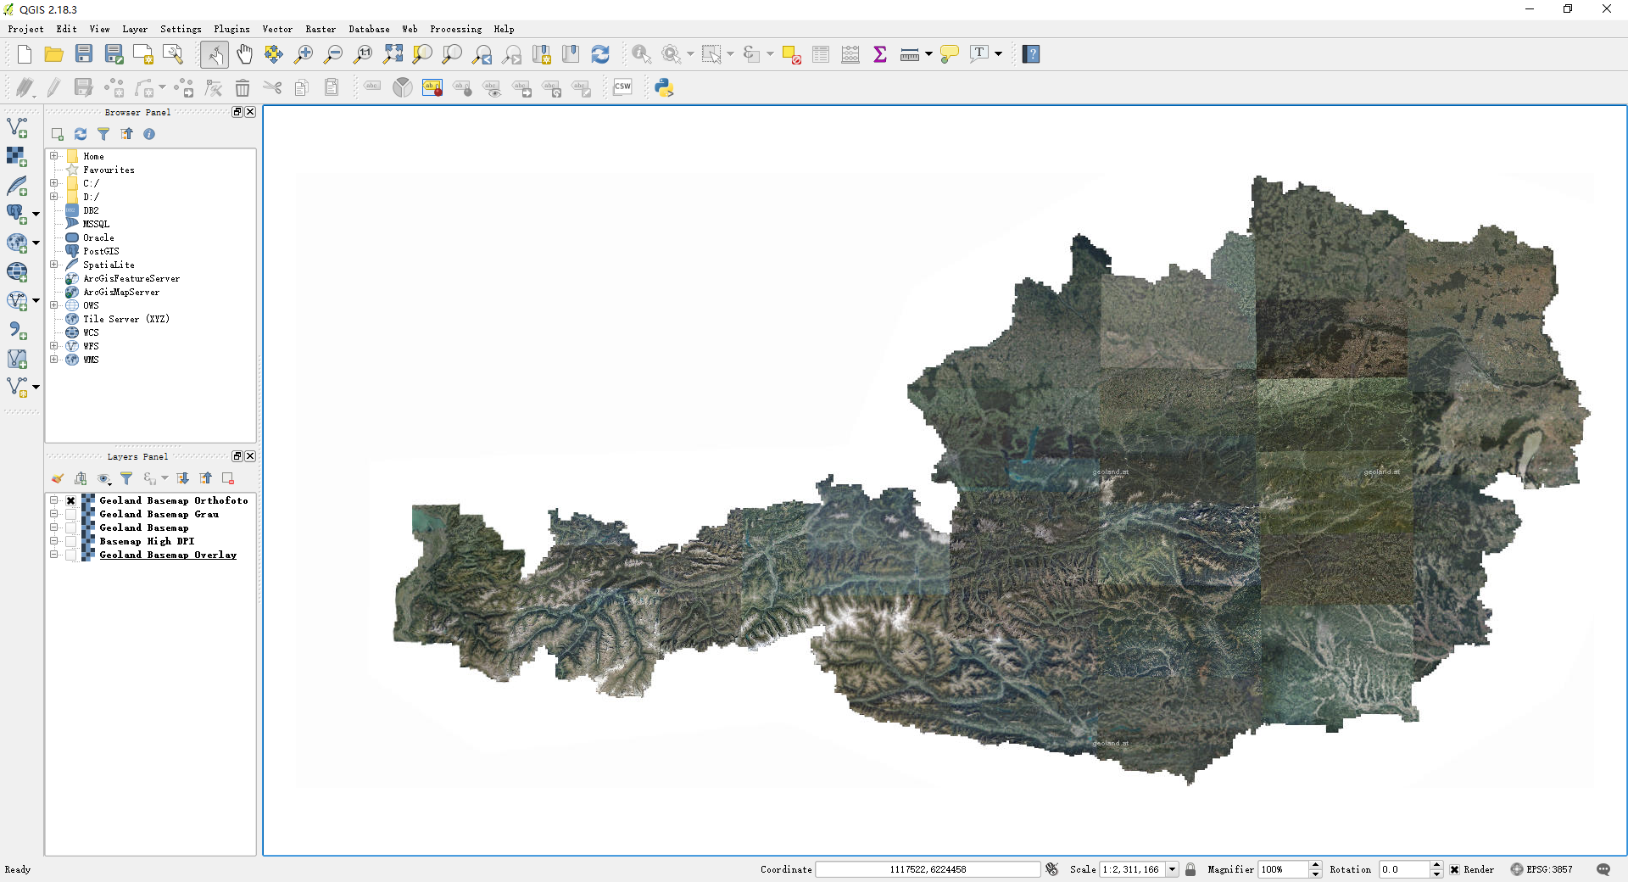Refresh the Browser Panel tree
The image size is (1628, 882).
(x=81, y=134)
